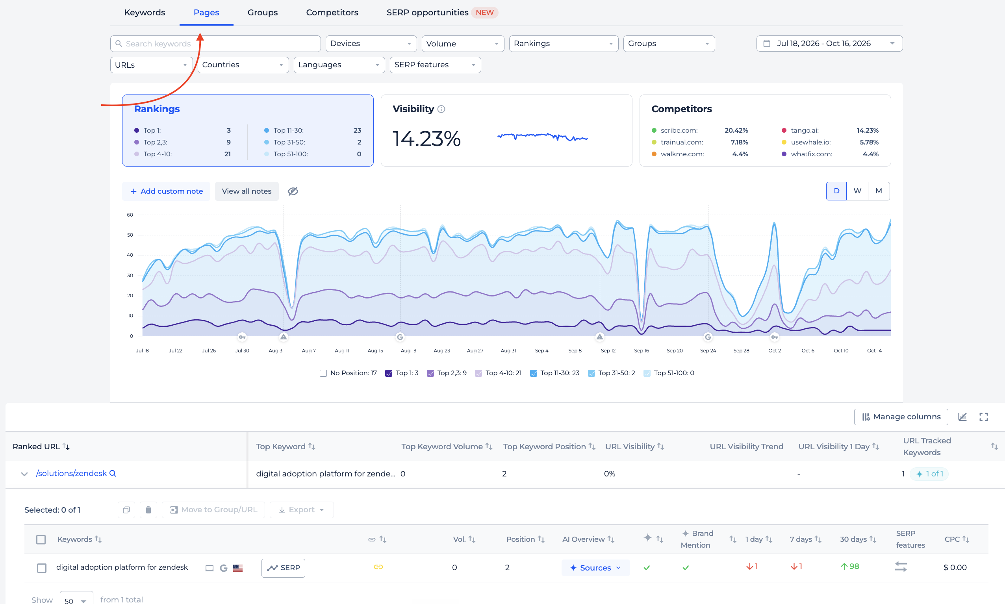This screenshot has width=1005, height=604.
Task: Toggle Top 4-10: 21 legend checkbox
Action: (x=479, y=373)
